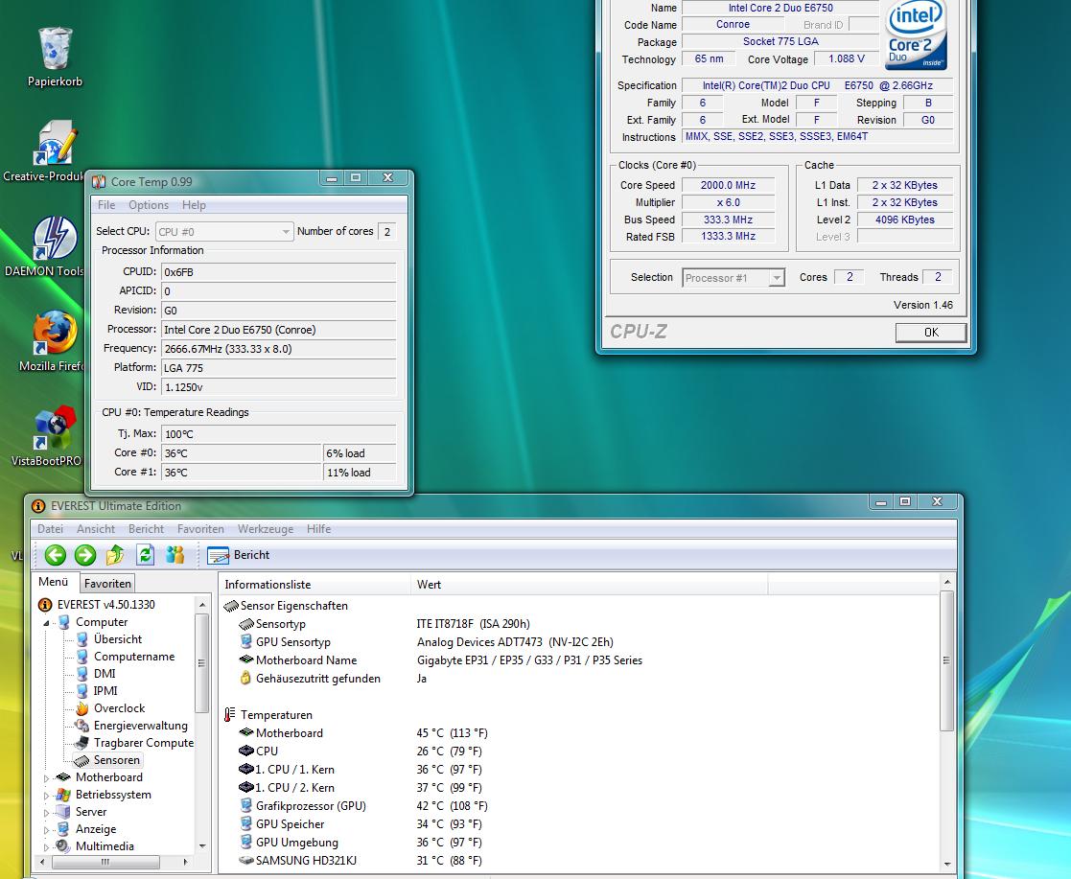Switch to EVEREST Menü tab

coord(54,582)
